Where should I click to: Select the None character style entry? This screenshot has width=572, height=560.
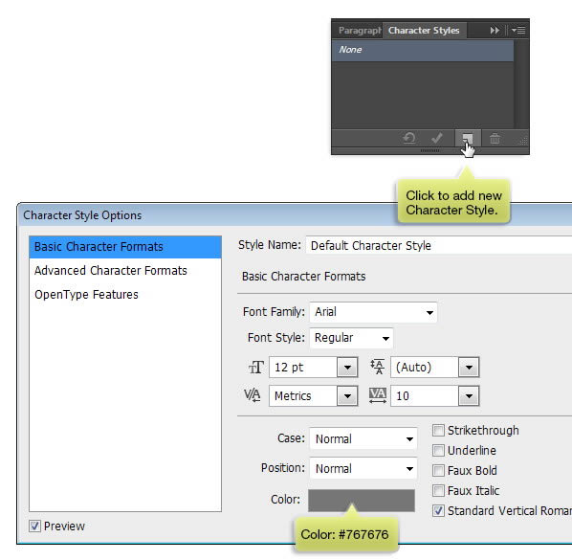click(423, 50)
